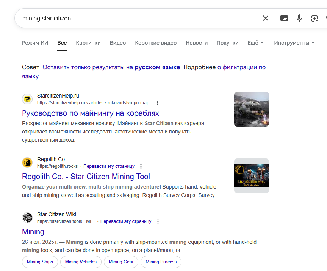Open the Видео tab
The height and width of the screenshot is (271, 327).
coord(118,43)
